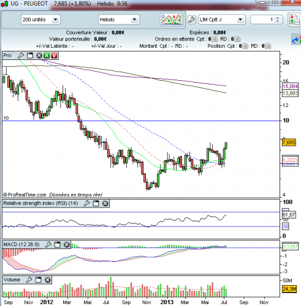Close the Prix panel with X icon
Screen dimensions: 301x306
click(x=39, y=56)
